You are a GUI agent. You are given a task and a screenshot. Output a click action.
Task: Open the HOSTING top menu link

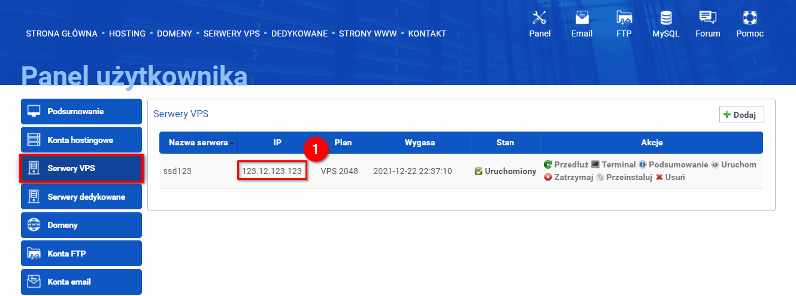pos(127,33)
